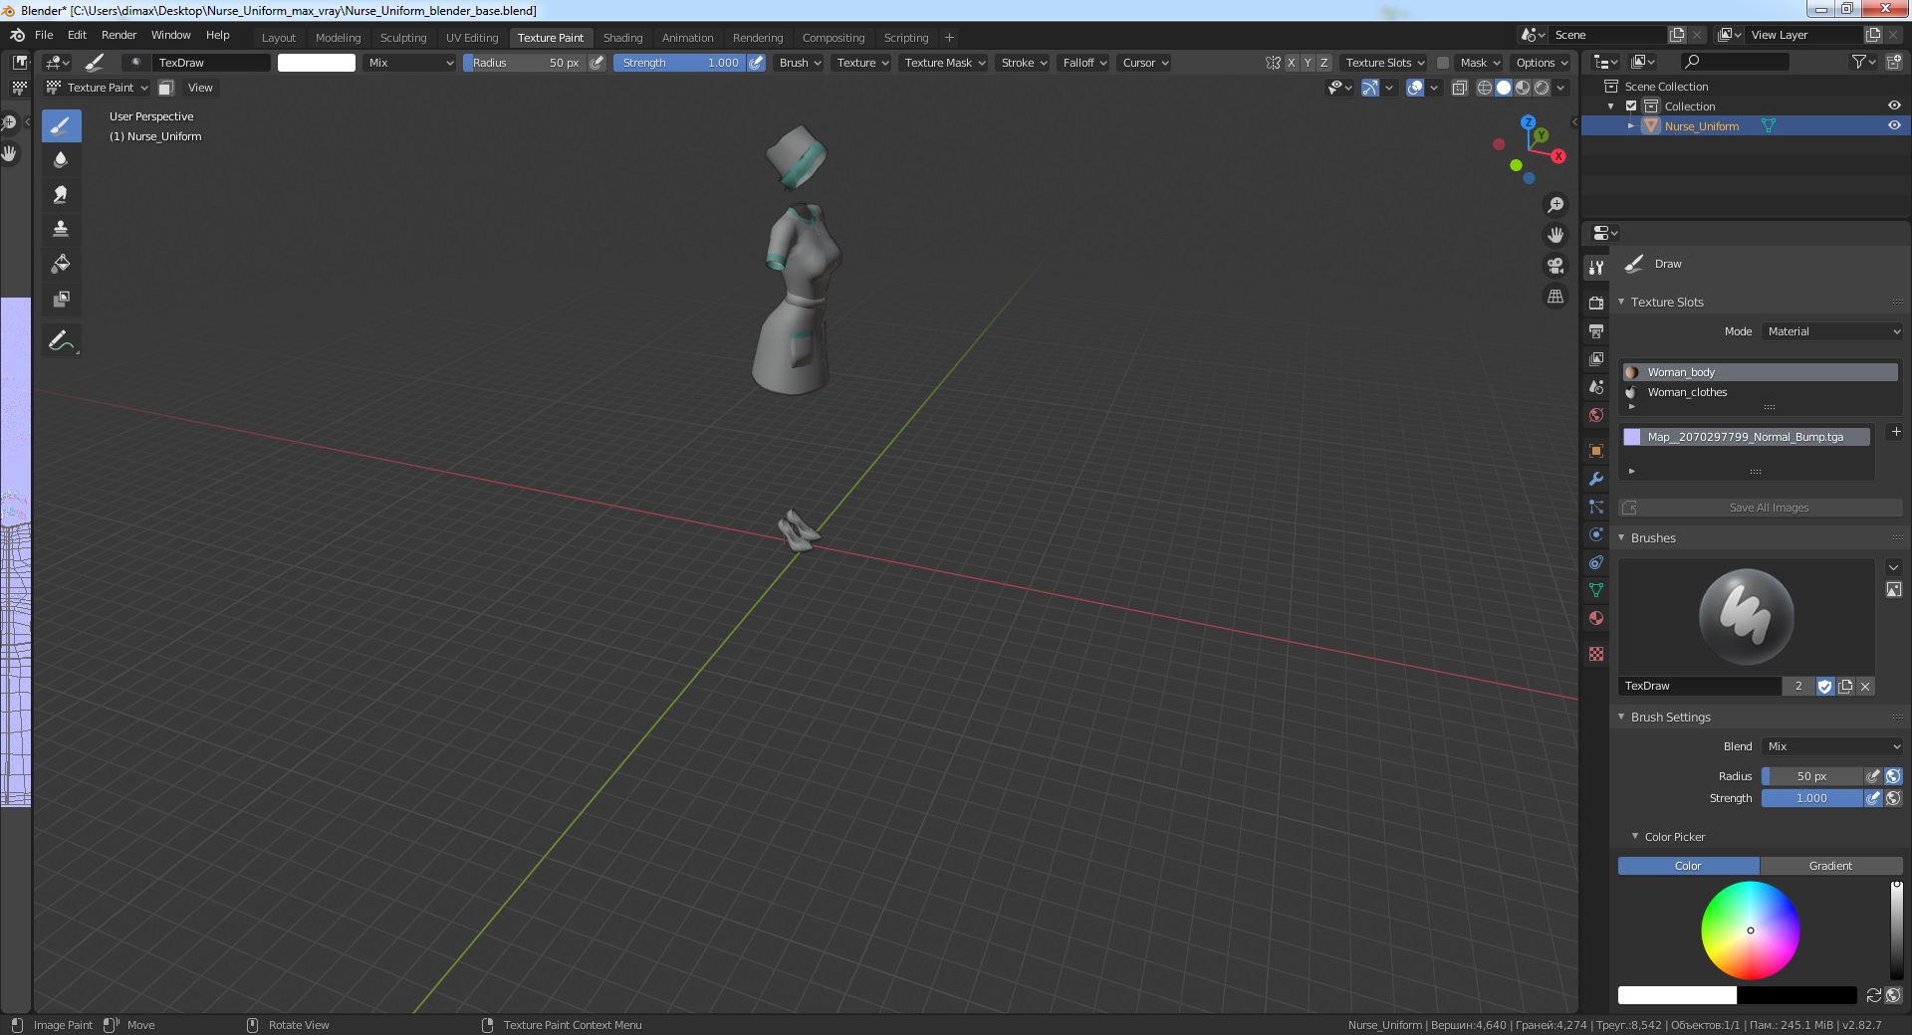Image resolution: width=1912 pixels, height=1035 pixels.
Task: Select the Normal_Bump.tga texture slot
Action: (1746, 437)
